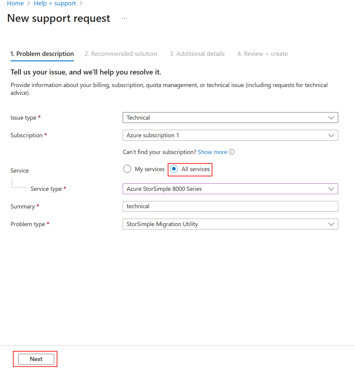Viewport: 355px width, 370px height.
Task: Click the Show more link
Action: coord(212,152)
